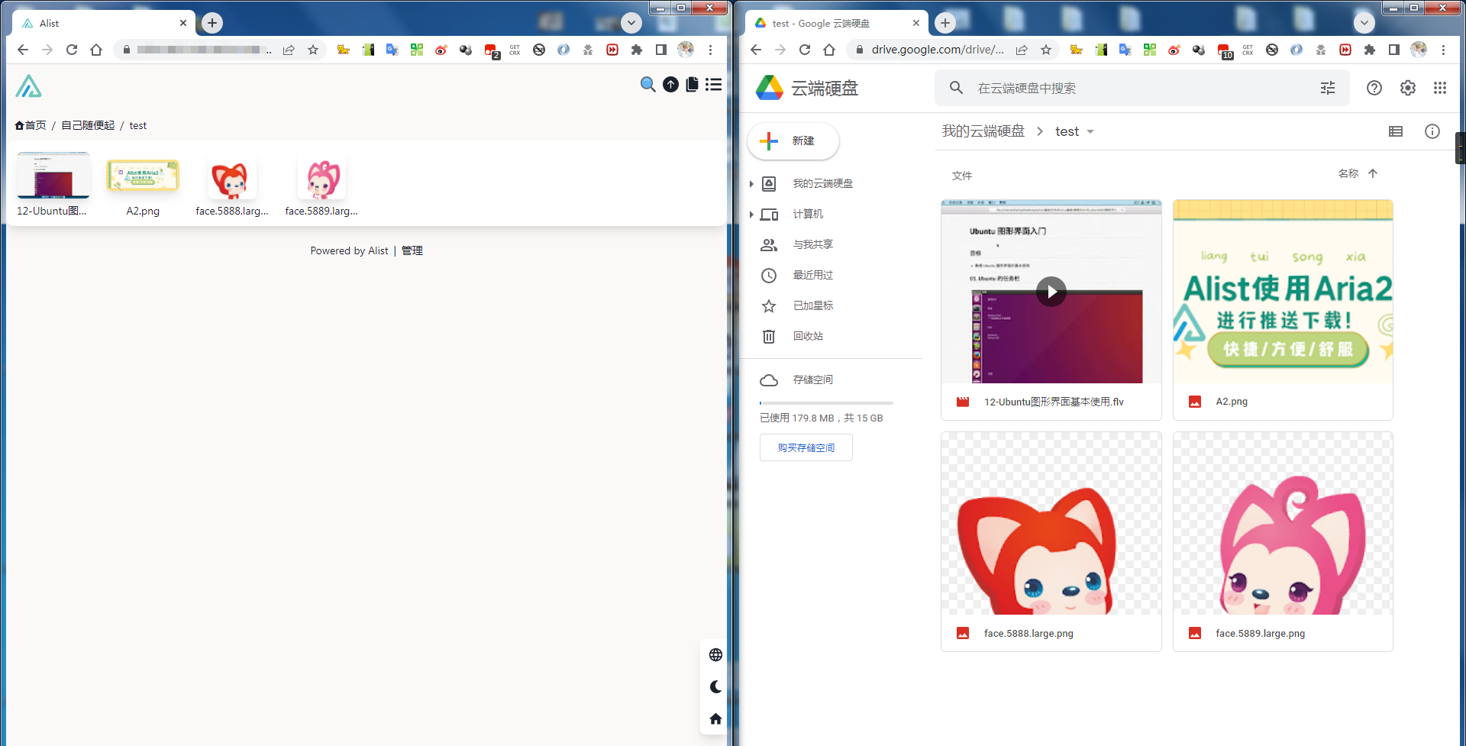
Task: Open the test folder dropdown arrow
Action: 1090,131
